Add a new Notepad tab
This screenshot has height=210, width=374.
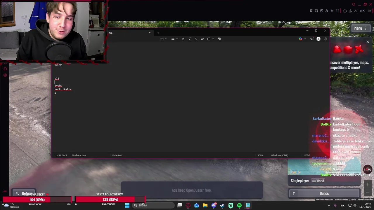click(158, 33)
